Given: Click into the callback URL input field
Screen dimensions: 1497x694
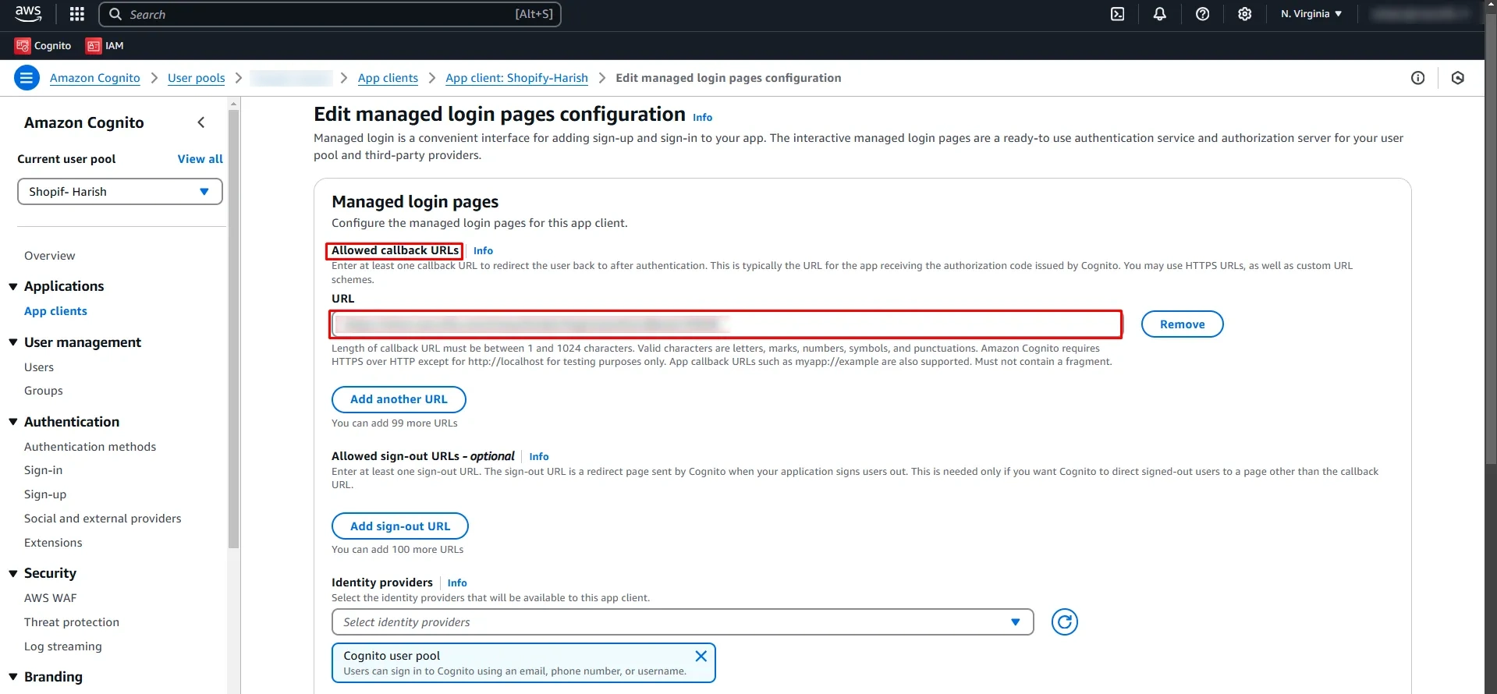Looking at the screenshot, I should (x=726, y=324).
